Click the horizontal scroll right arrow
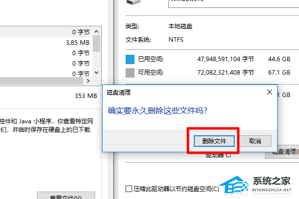The image size is (299, 199). pyautogui.click(x=88, y=81)
